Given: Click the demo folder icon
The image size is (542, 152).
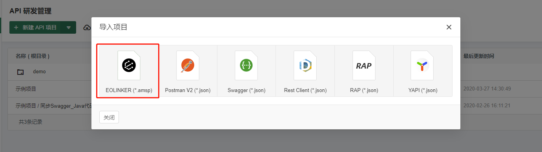Looking at the screenshot, I should (20, 72).
